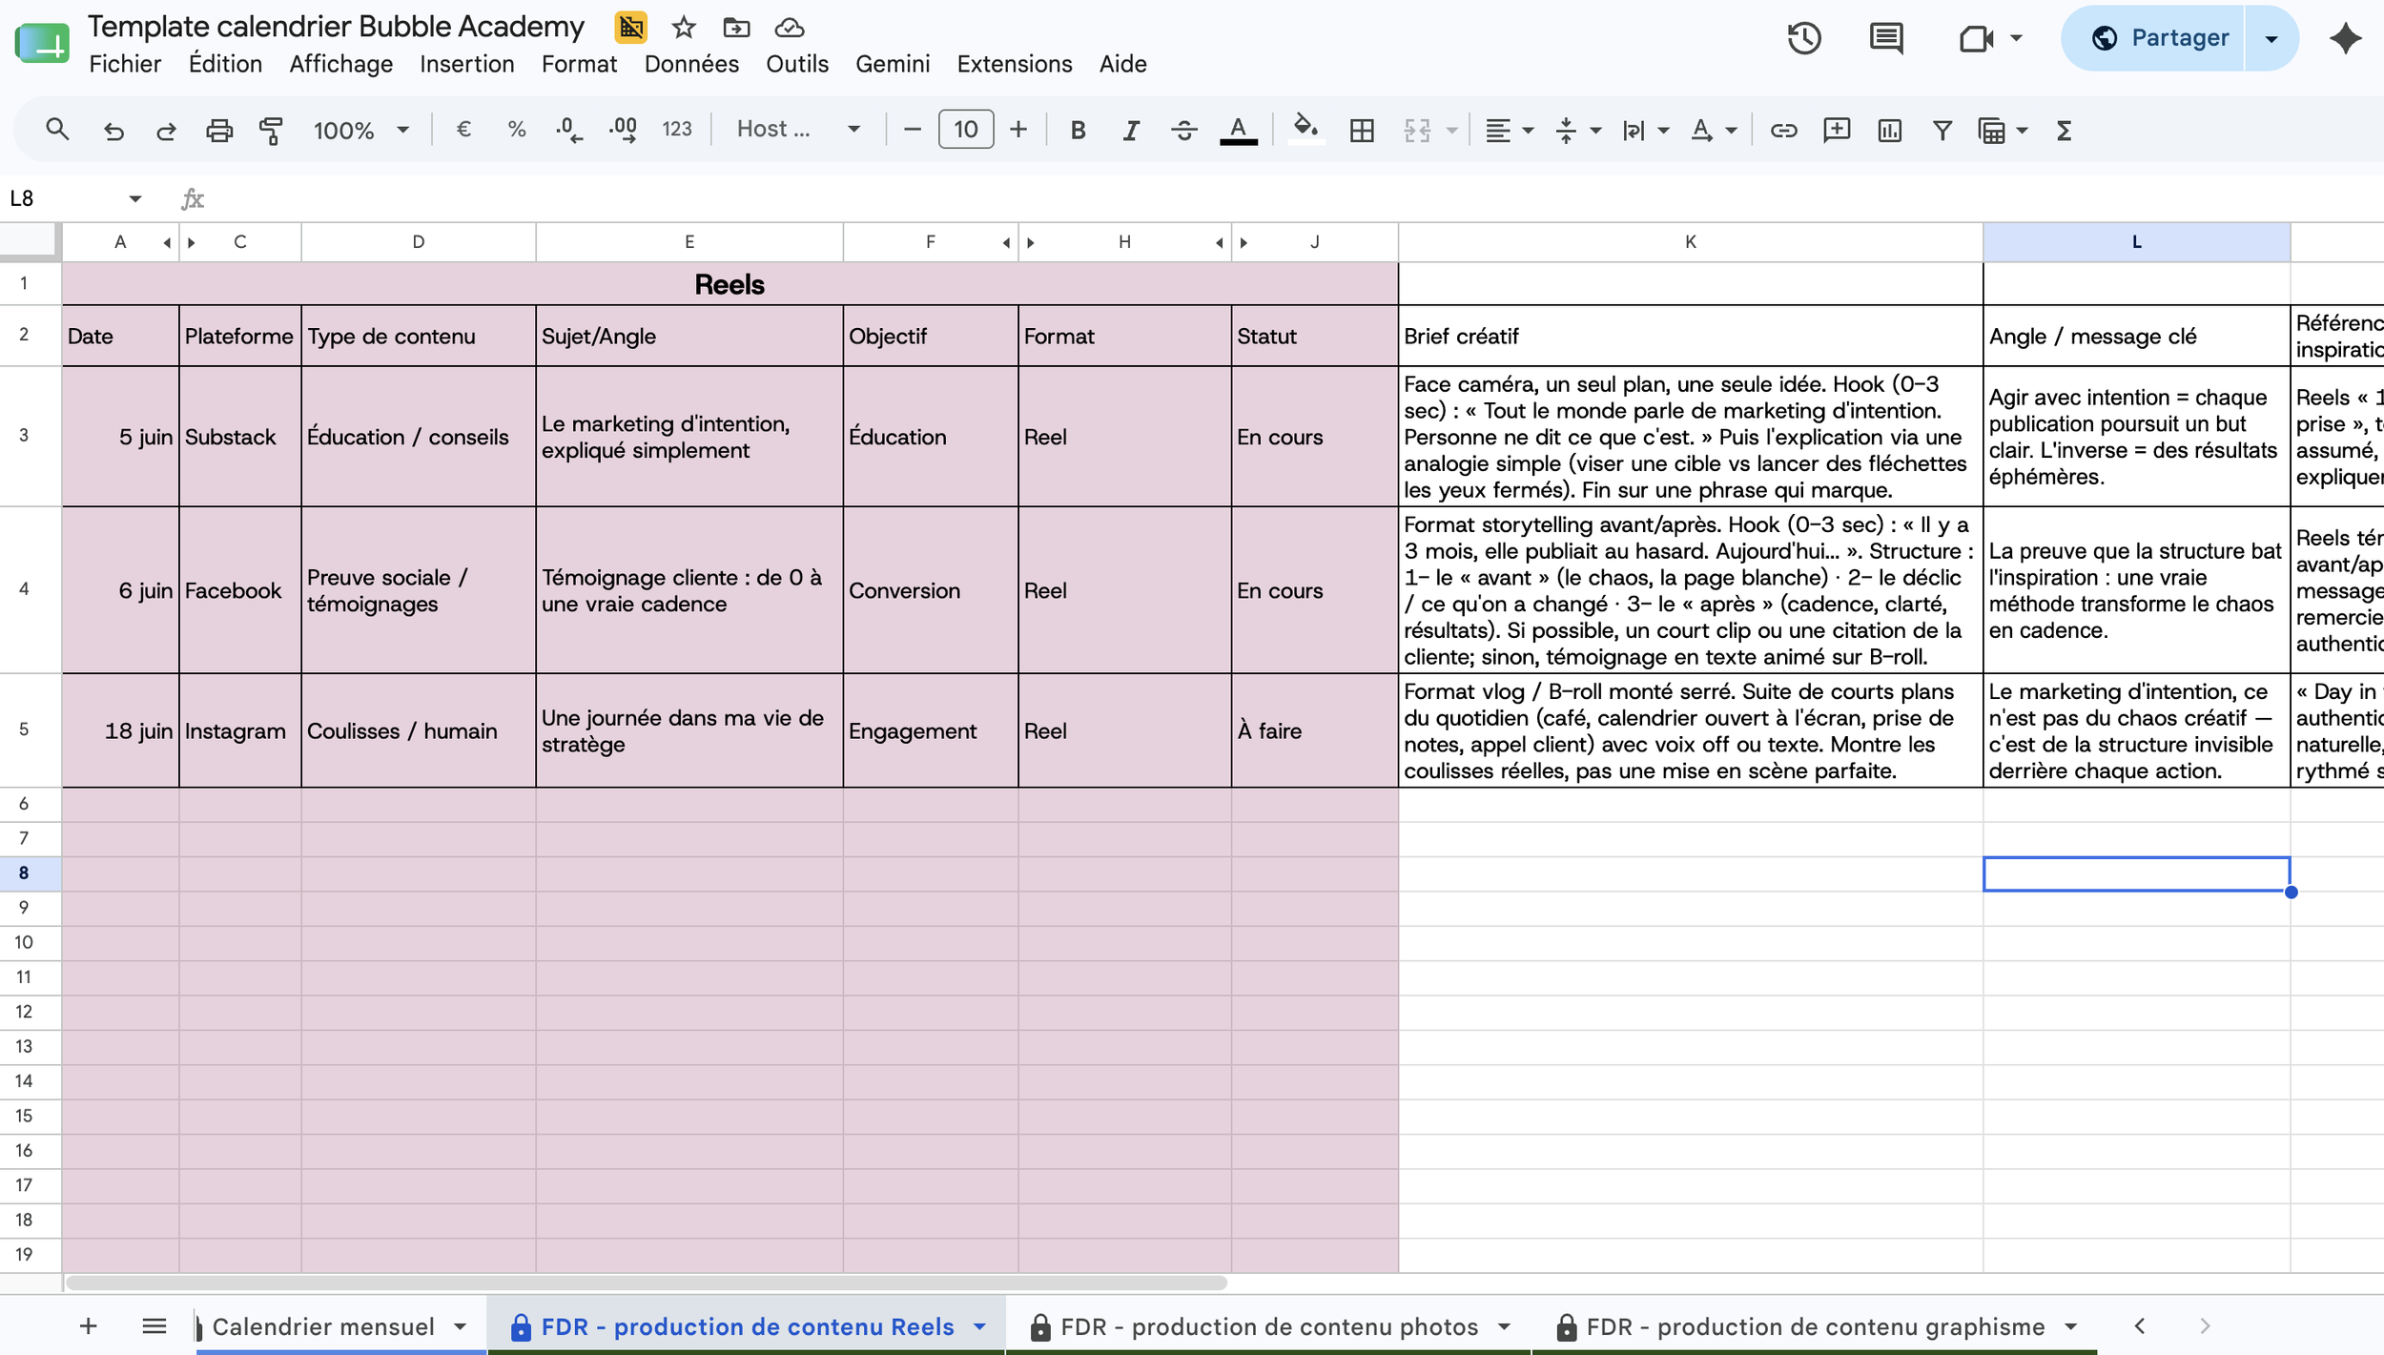Viewport: 2384px width, 1355px height.
Task: Expand the Name box dropdown
Action: pyautogui.click(x=135, y=198)
